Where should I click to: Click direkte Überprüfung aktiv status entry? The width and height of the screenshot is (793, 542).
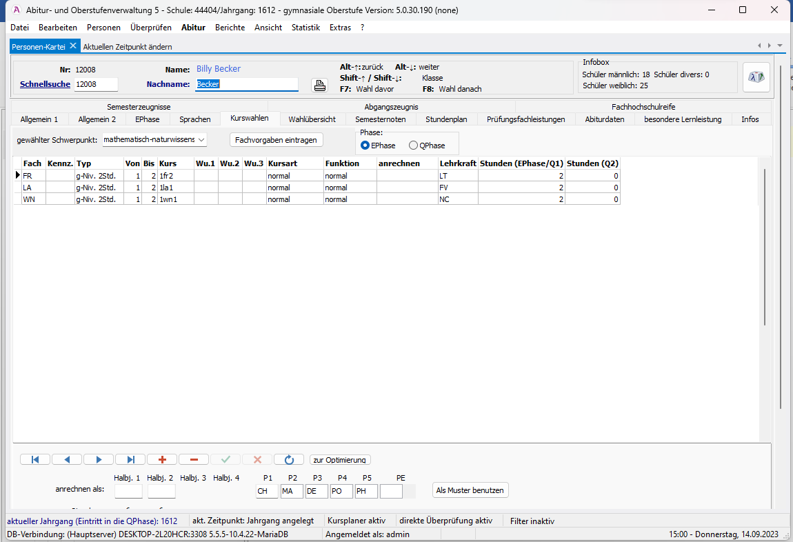coord(445,521)
